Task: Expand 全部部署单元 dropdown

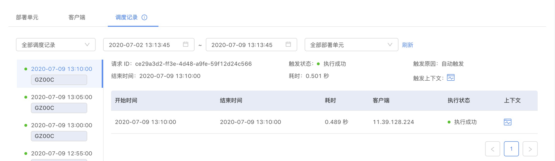Action: 351,45
